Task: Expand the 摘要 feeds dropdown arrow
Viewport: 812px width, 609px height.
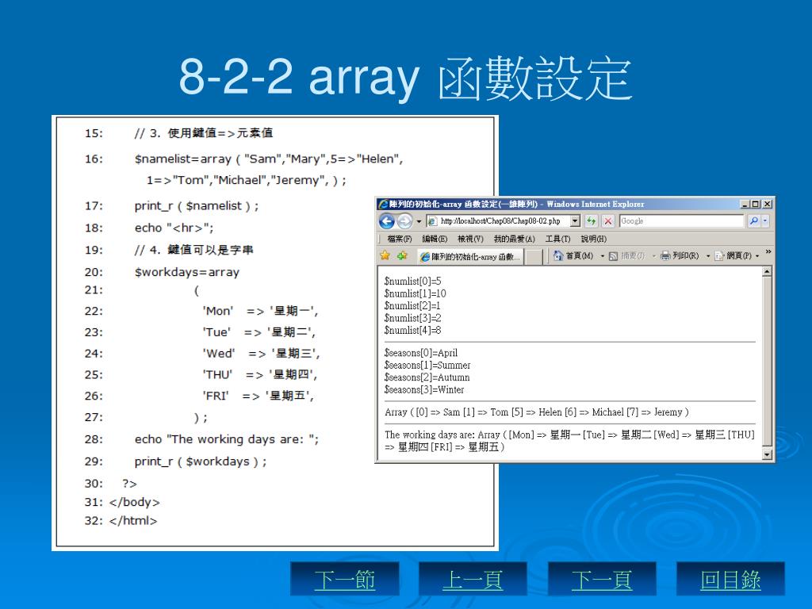Action: [x=653, y=256]
